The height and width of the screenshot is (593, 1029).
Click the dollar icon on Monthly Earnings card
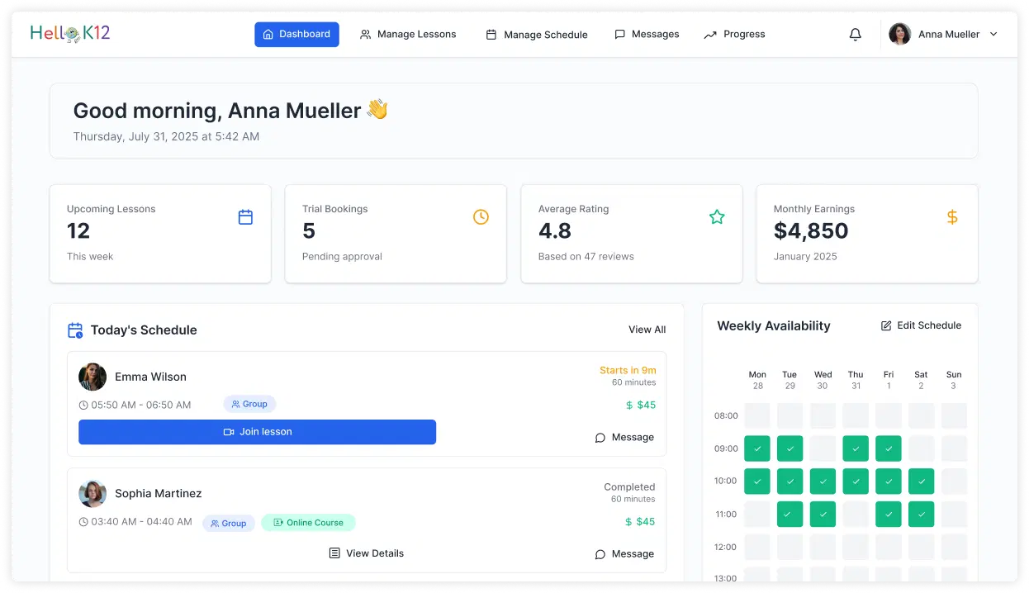point(952,217)
